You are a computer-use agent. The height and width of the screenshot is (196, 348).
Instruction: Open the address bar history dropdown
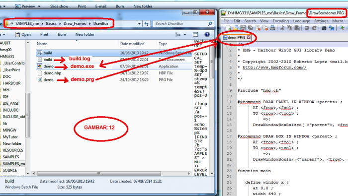click(x=139, y=23)
